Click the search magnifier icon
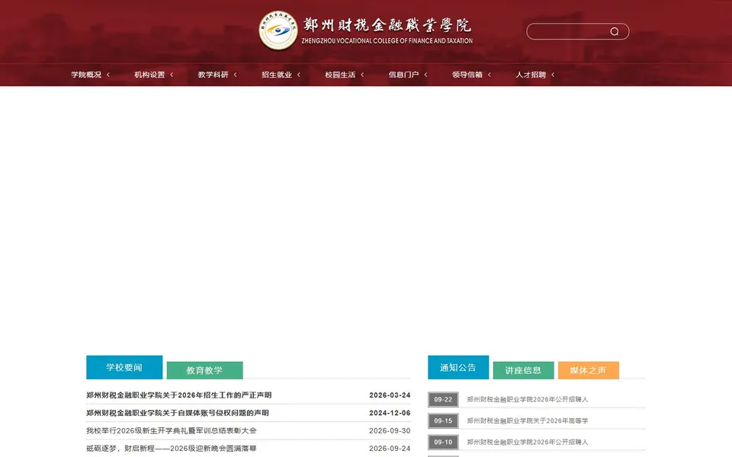732x457 pixels. coord(615,31)
